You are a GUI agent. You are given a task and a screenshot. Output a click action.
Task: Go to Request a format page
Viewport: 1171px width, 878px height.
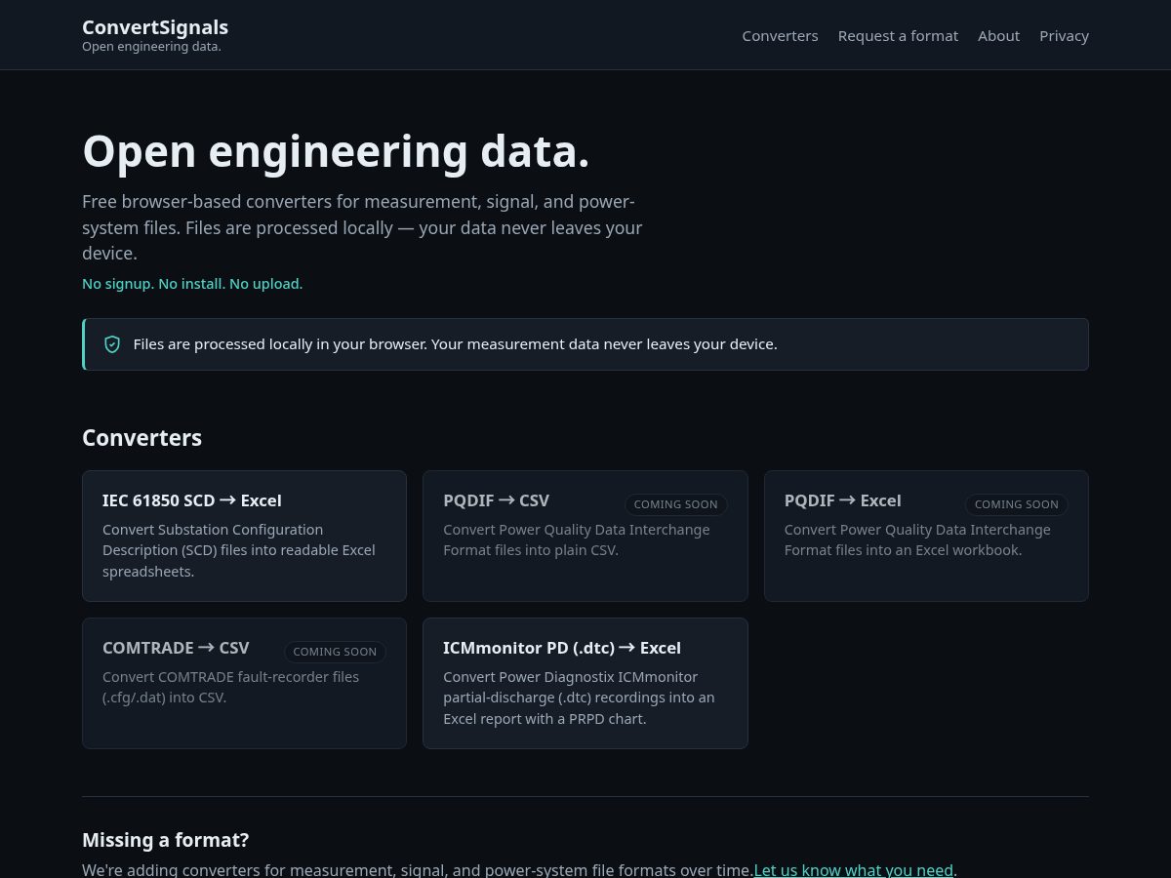pyautogui.click(x=898, y=36)
